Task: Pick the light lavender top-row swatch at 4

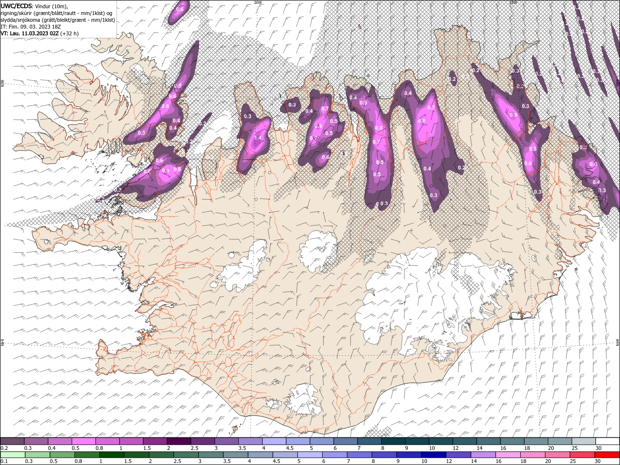Action: pos(274,441)
